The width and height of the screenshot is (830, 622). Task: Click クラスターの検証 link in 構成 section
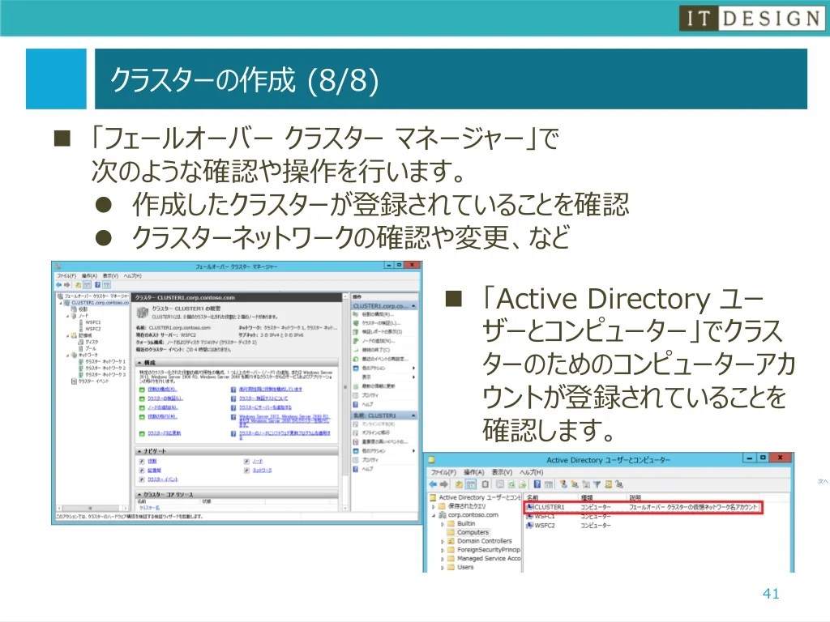(x=165, y=398)
